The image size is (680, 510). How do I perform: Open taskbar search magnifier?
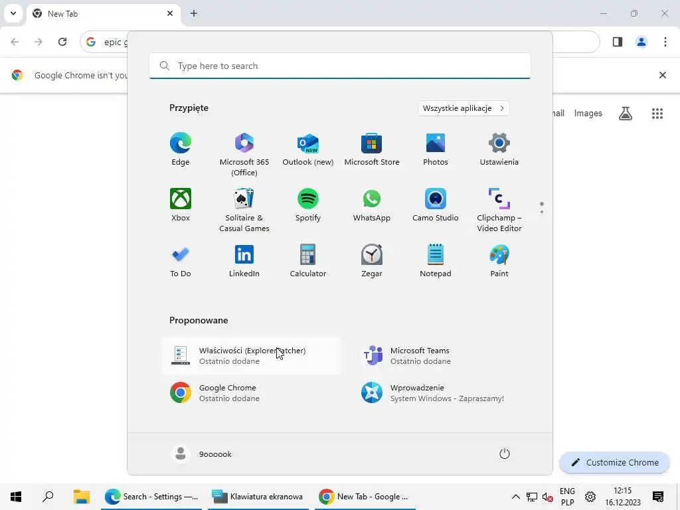[x=48, y=497]
